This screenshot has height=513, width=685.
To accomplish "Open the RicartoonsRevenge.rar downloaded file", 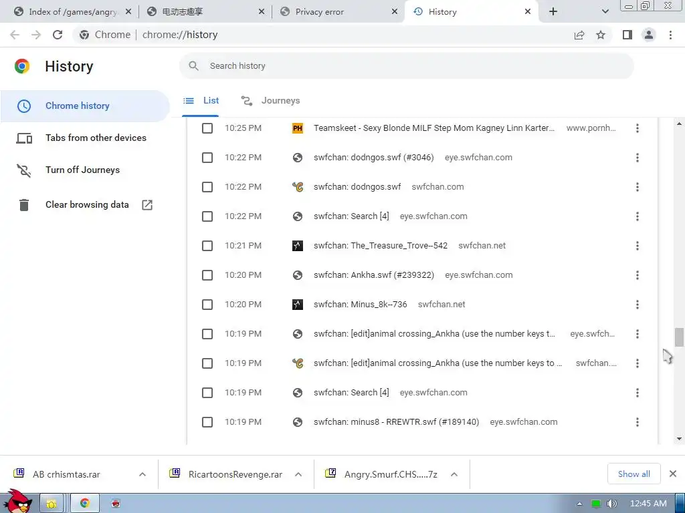I will tap(235, 474).
